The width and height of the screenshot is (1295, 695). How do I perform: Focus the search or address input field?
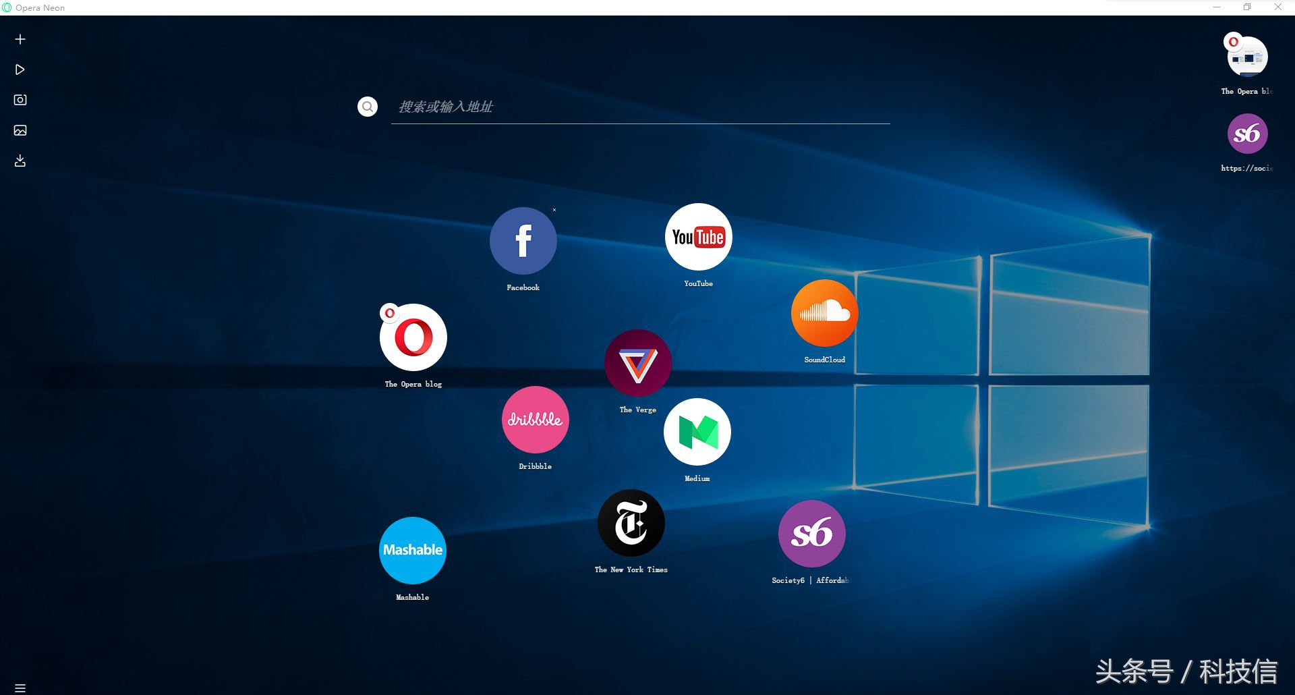click(641, 107)
